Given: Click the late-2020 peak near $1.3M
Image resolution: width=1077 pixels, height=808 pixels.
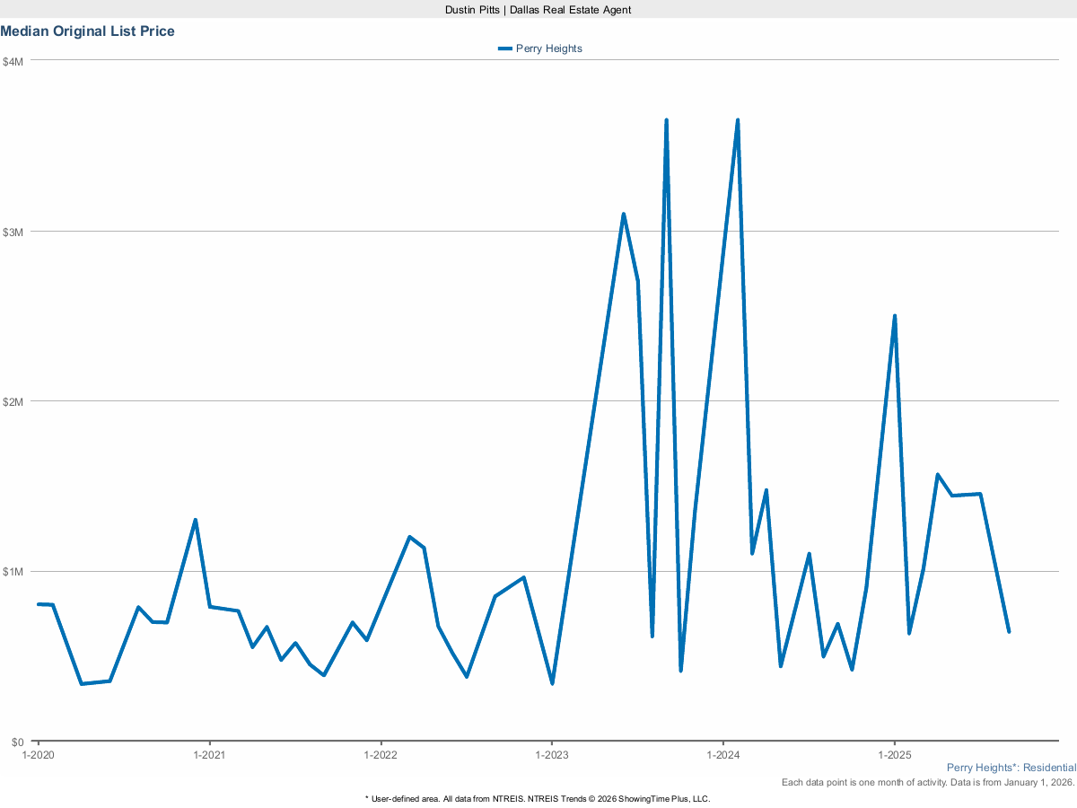Looking at the screenshot, I should pos(195,520).
